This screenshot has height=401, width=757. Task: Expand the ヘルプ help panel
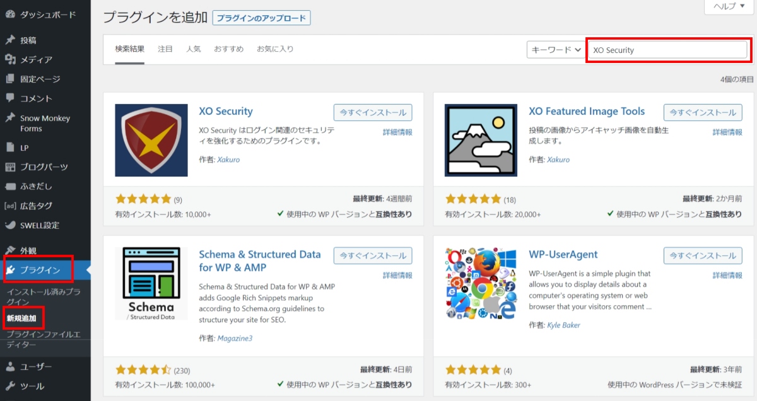(729, 6)
